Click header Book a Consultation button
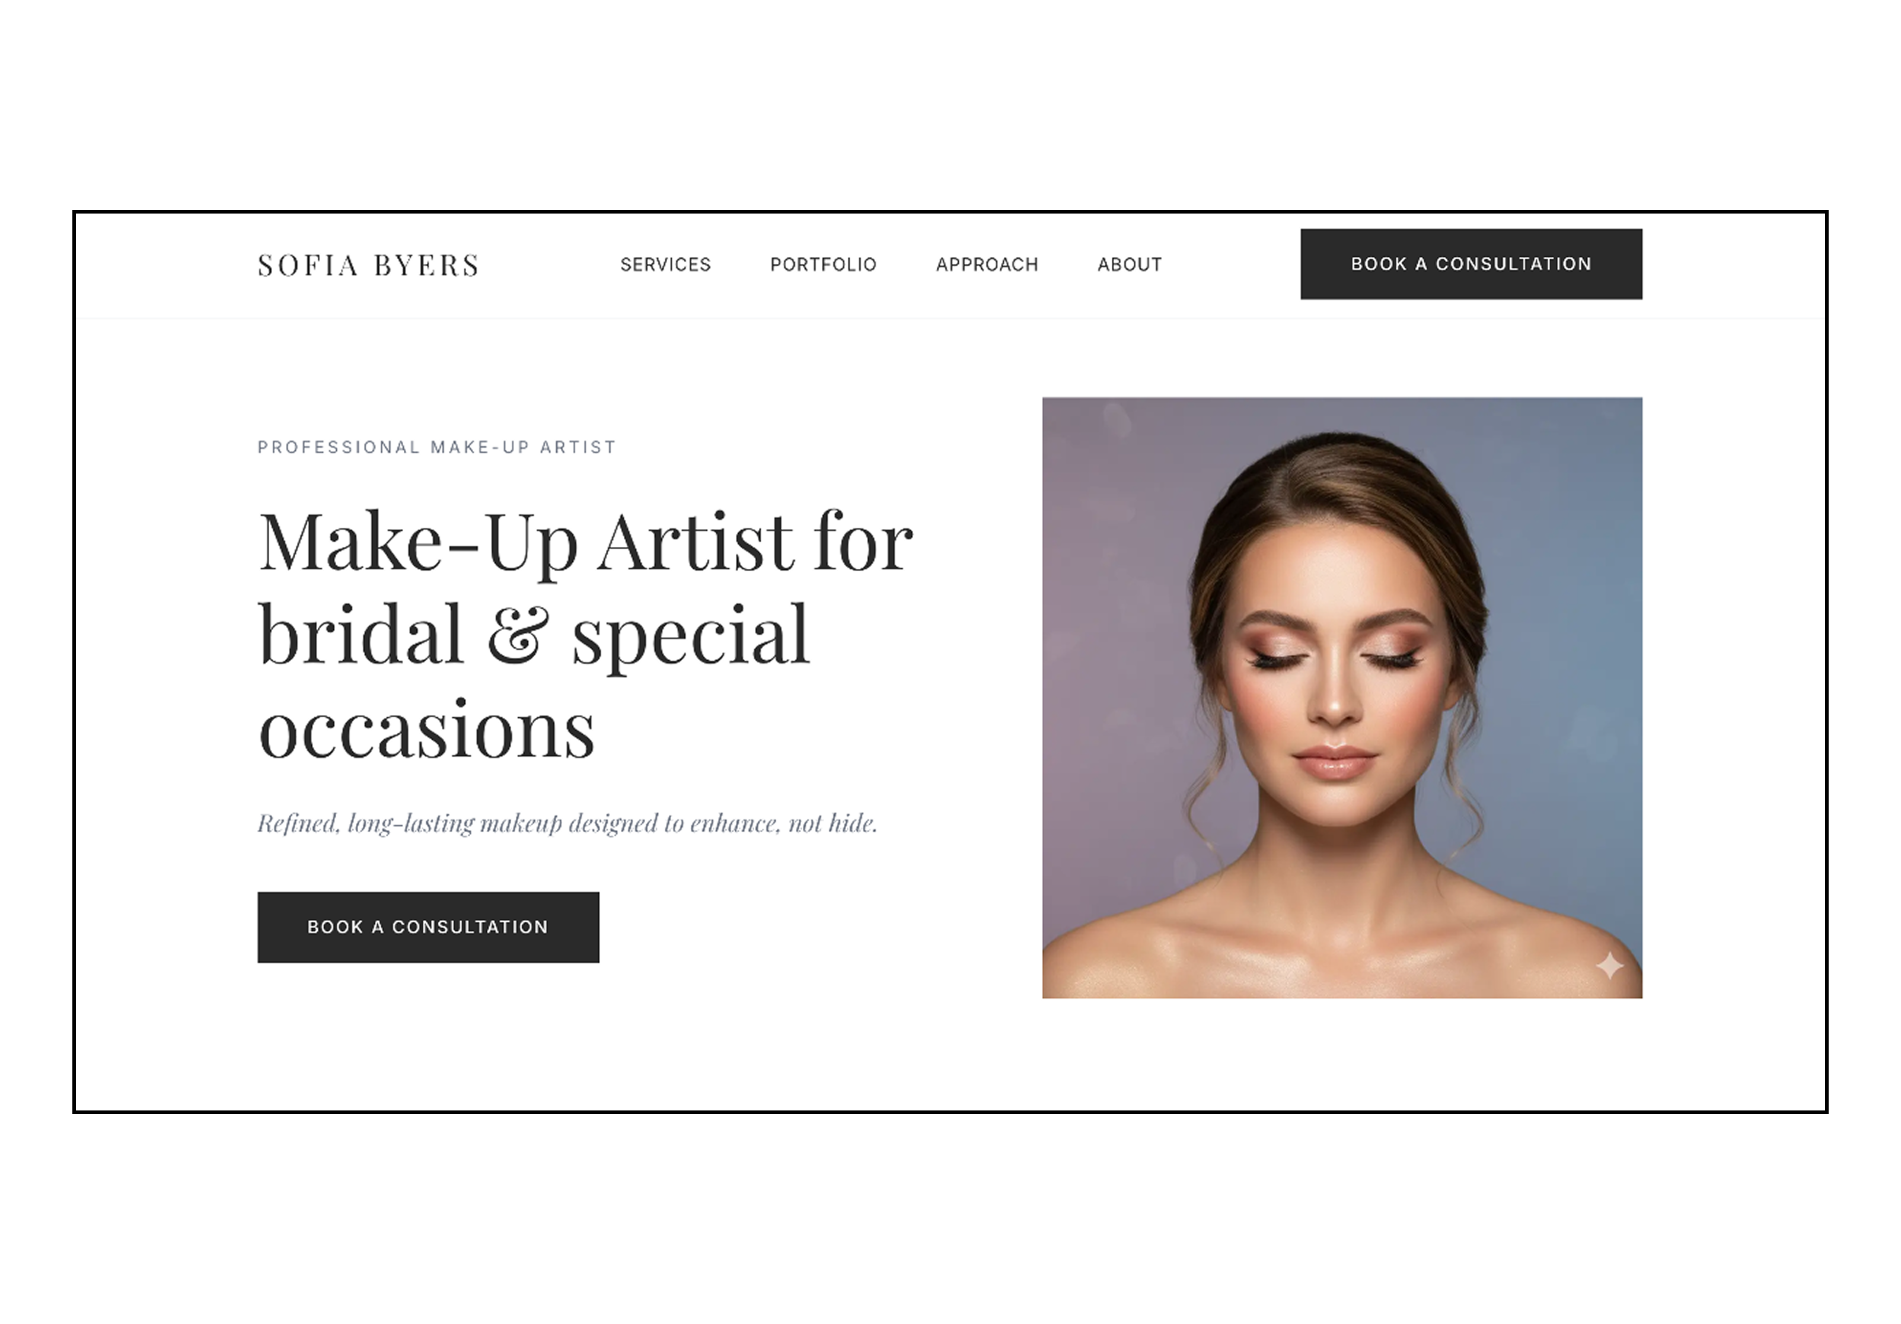 [1471, 265]
